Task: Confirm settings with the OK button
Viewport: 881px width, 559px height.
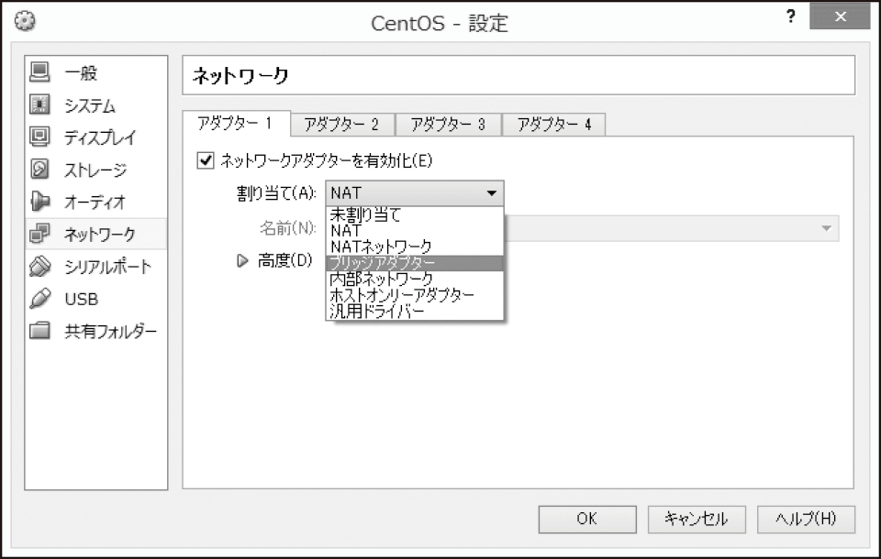Action: tap(587, 520)
